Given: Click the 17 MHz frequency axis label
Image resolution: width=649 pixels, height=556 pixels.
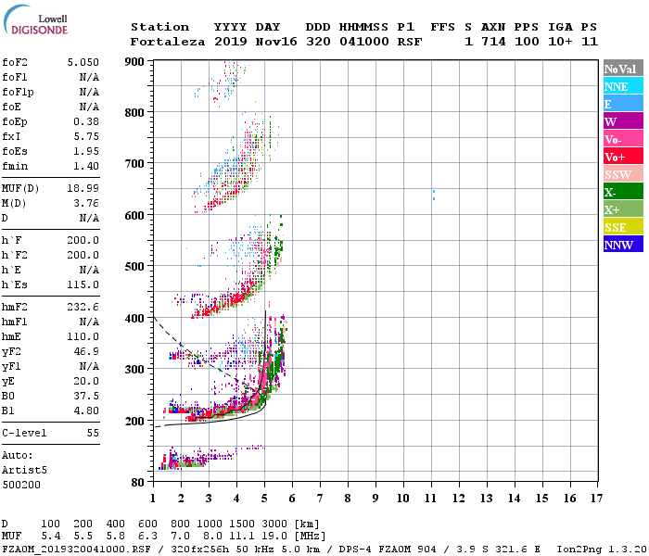Looking at the screenshot, I should click(596, 499).
